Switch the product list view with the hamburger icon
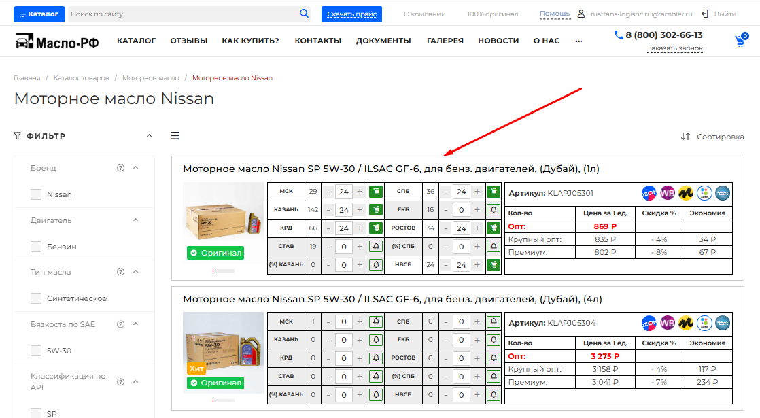This screenshot has width=760, height=418. click(175, 136)
